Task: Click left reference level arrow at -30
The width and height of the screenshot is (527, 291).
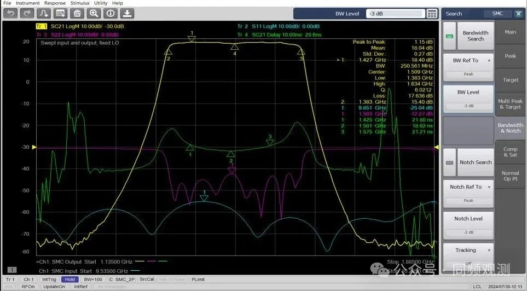Action: coord(34,147)
